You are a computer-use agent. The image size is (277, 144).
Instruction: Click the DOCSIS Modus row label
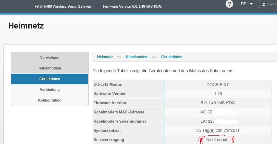point(107,84)
